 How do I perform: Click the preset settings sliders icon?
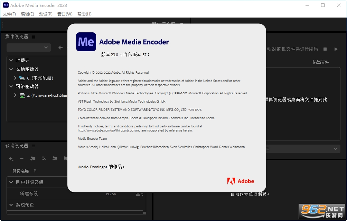[x=44, y=158]
